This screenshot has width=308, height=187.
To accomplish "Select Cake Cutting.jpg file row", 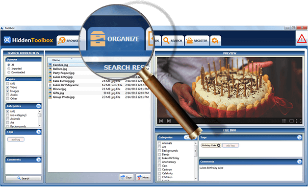I will point(99,81).
